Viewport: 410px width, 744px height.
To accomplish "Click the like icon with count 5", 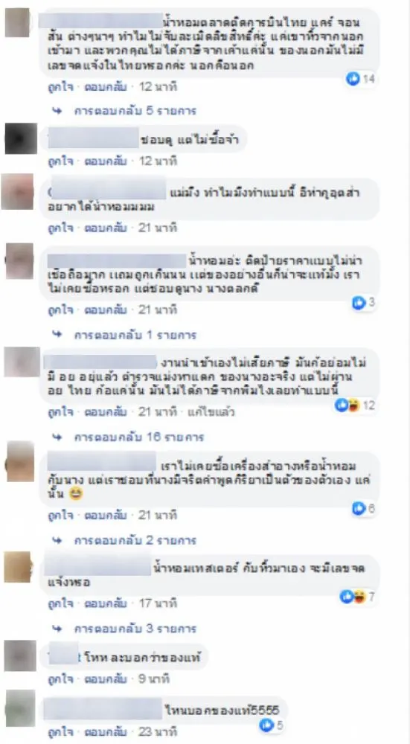I will [267, 725].
